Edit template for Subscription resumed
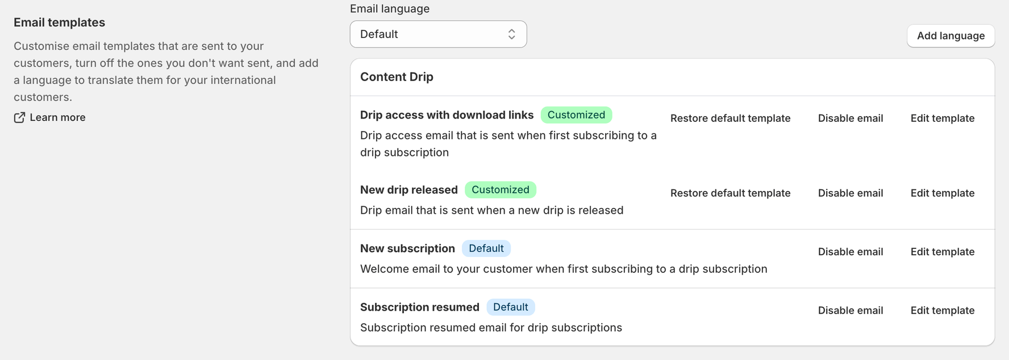 click(943, 310)
